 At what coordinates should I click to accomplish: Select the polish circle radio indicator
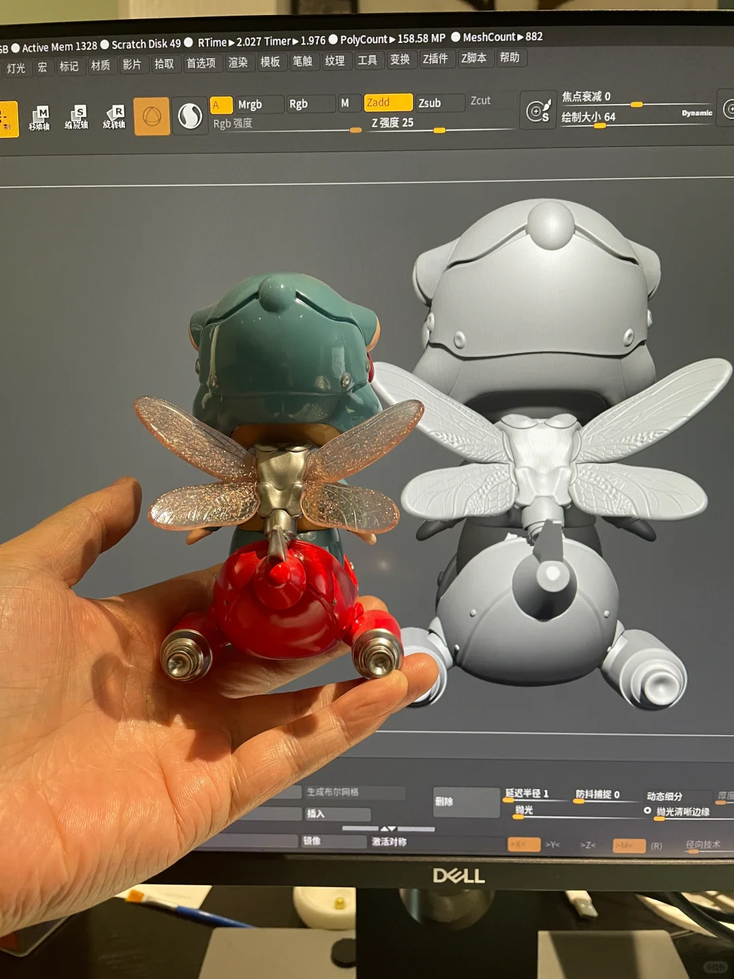pos(648,810)
